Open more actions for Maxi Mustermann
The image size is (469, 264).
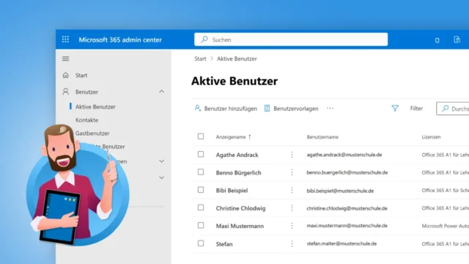pos(292,226)
